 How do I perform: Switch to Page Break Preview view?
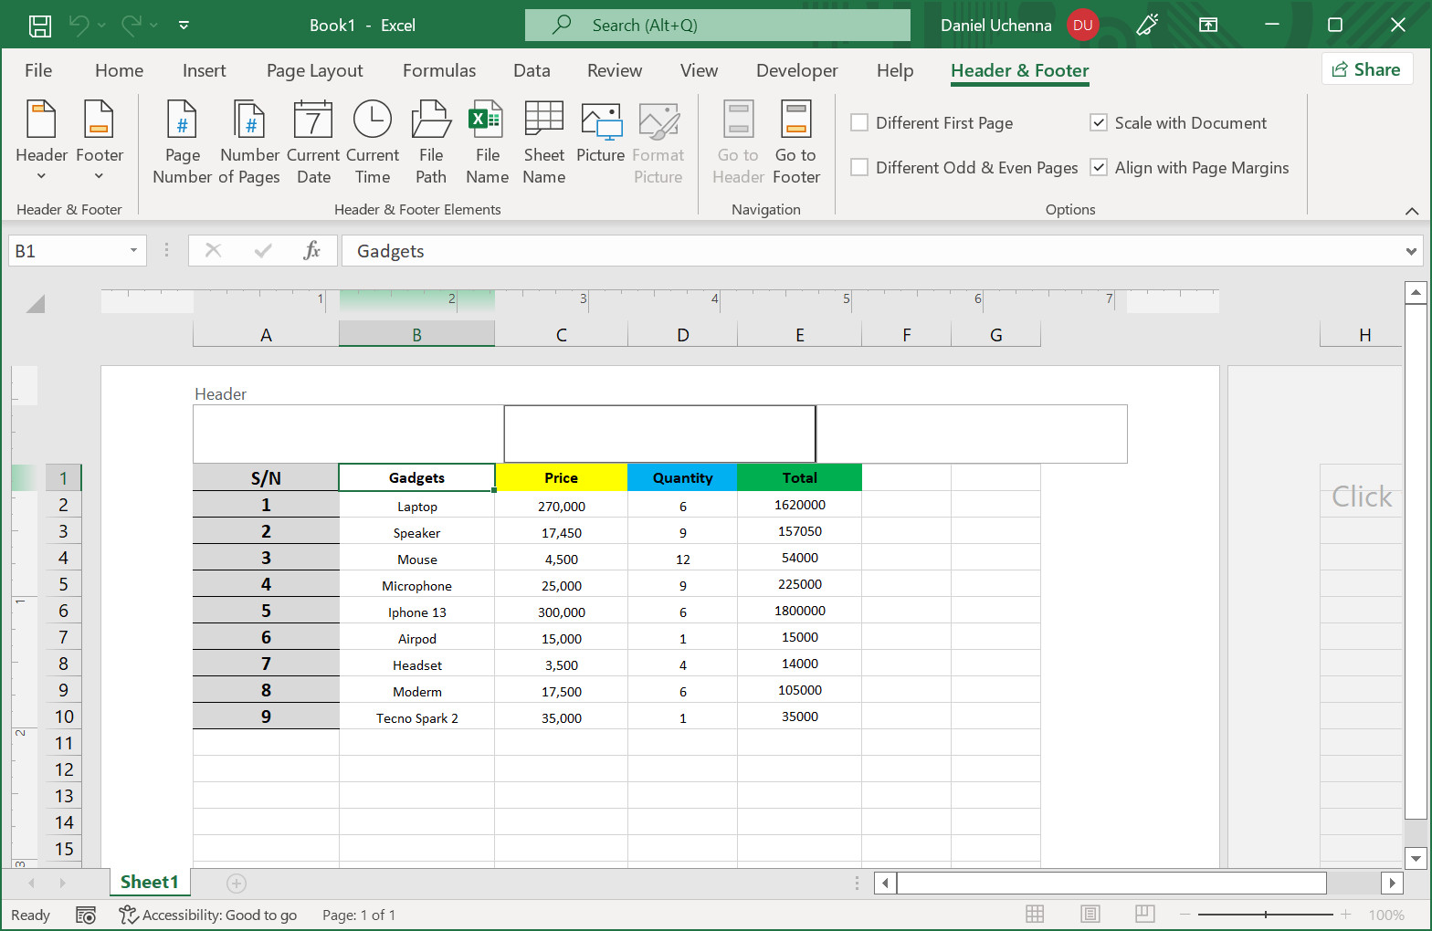click(1144, 914)
